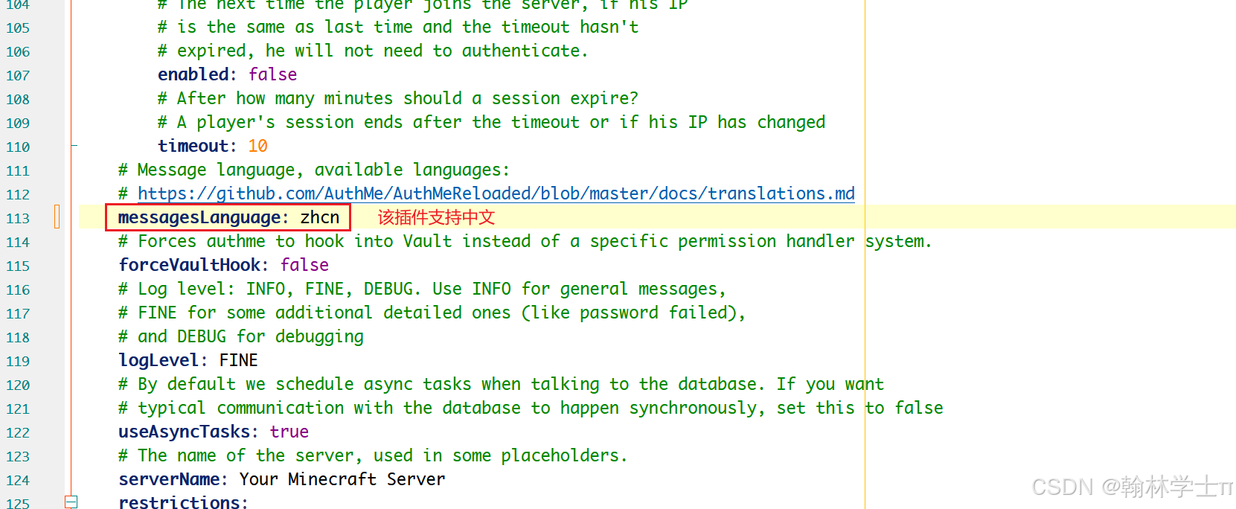Click the useAsyncTasks key

tap(185, 432)
